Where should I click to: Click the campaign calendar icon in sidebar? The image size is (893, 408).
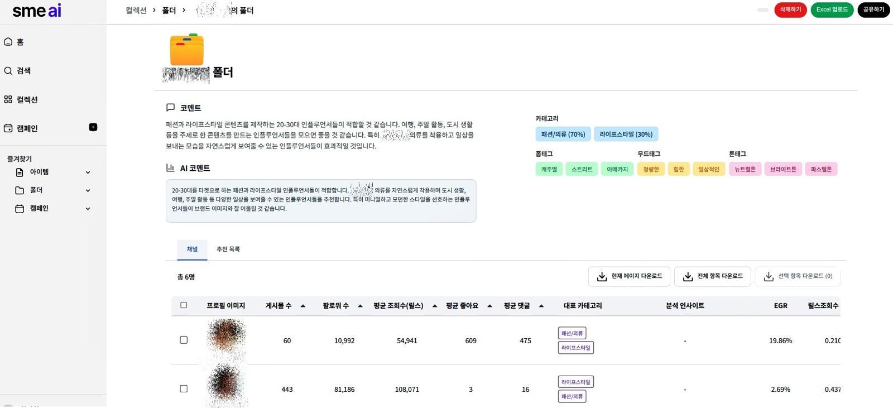(x=8, y=128)
